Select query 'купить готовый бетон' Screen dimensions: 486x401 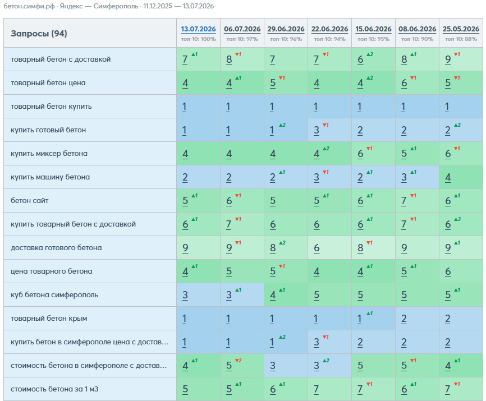pos(48,130)
